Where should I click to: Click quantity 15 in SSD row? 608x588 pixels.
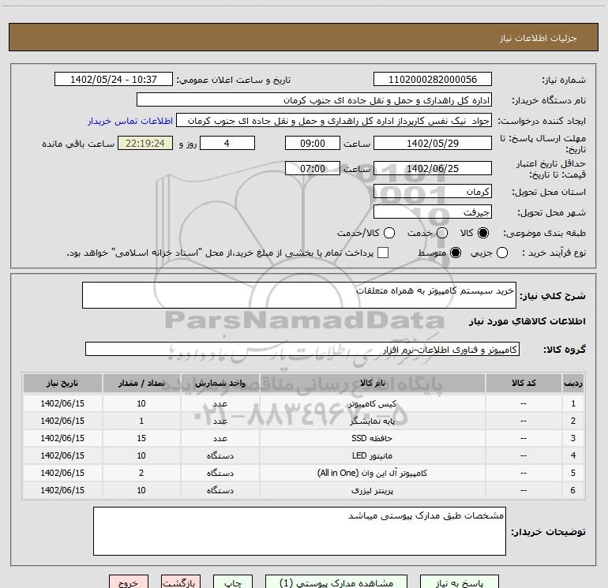click(141, 438)
